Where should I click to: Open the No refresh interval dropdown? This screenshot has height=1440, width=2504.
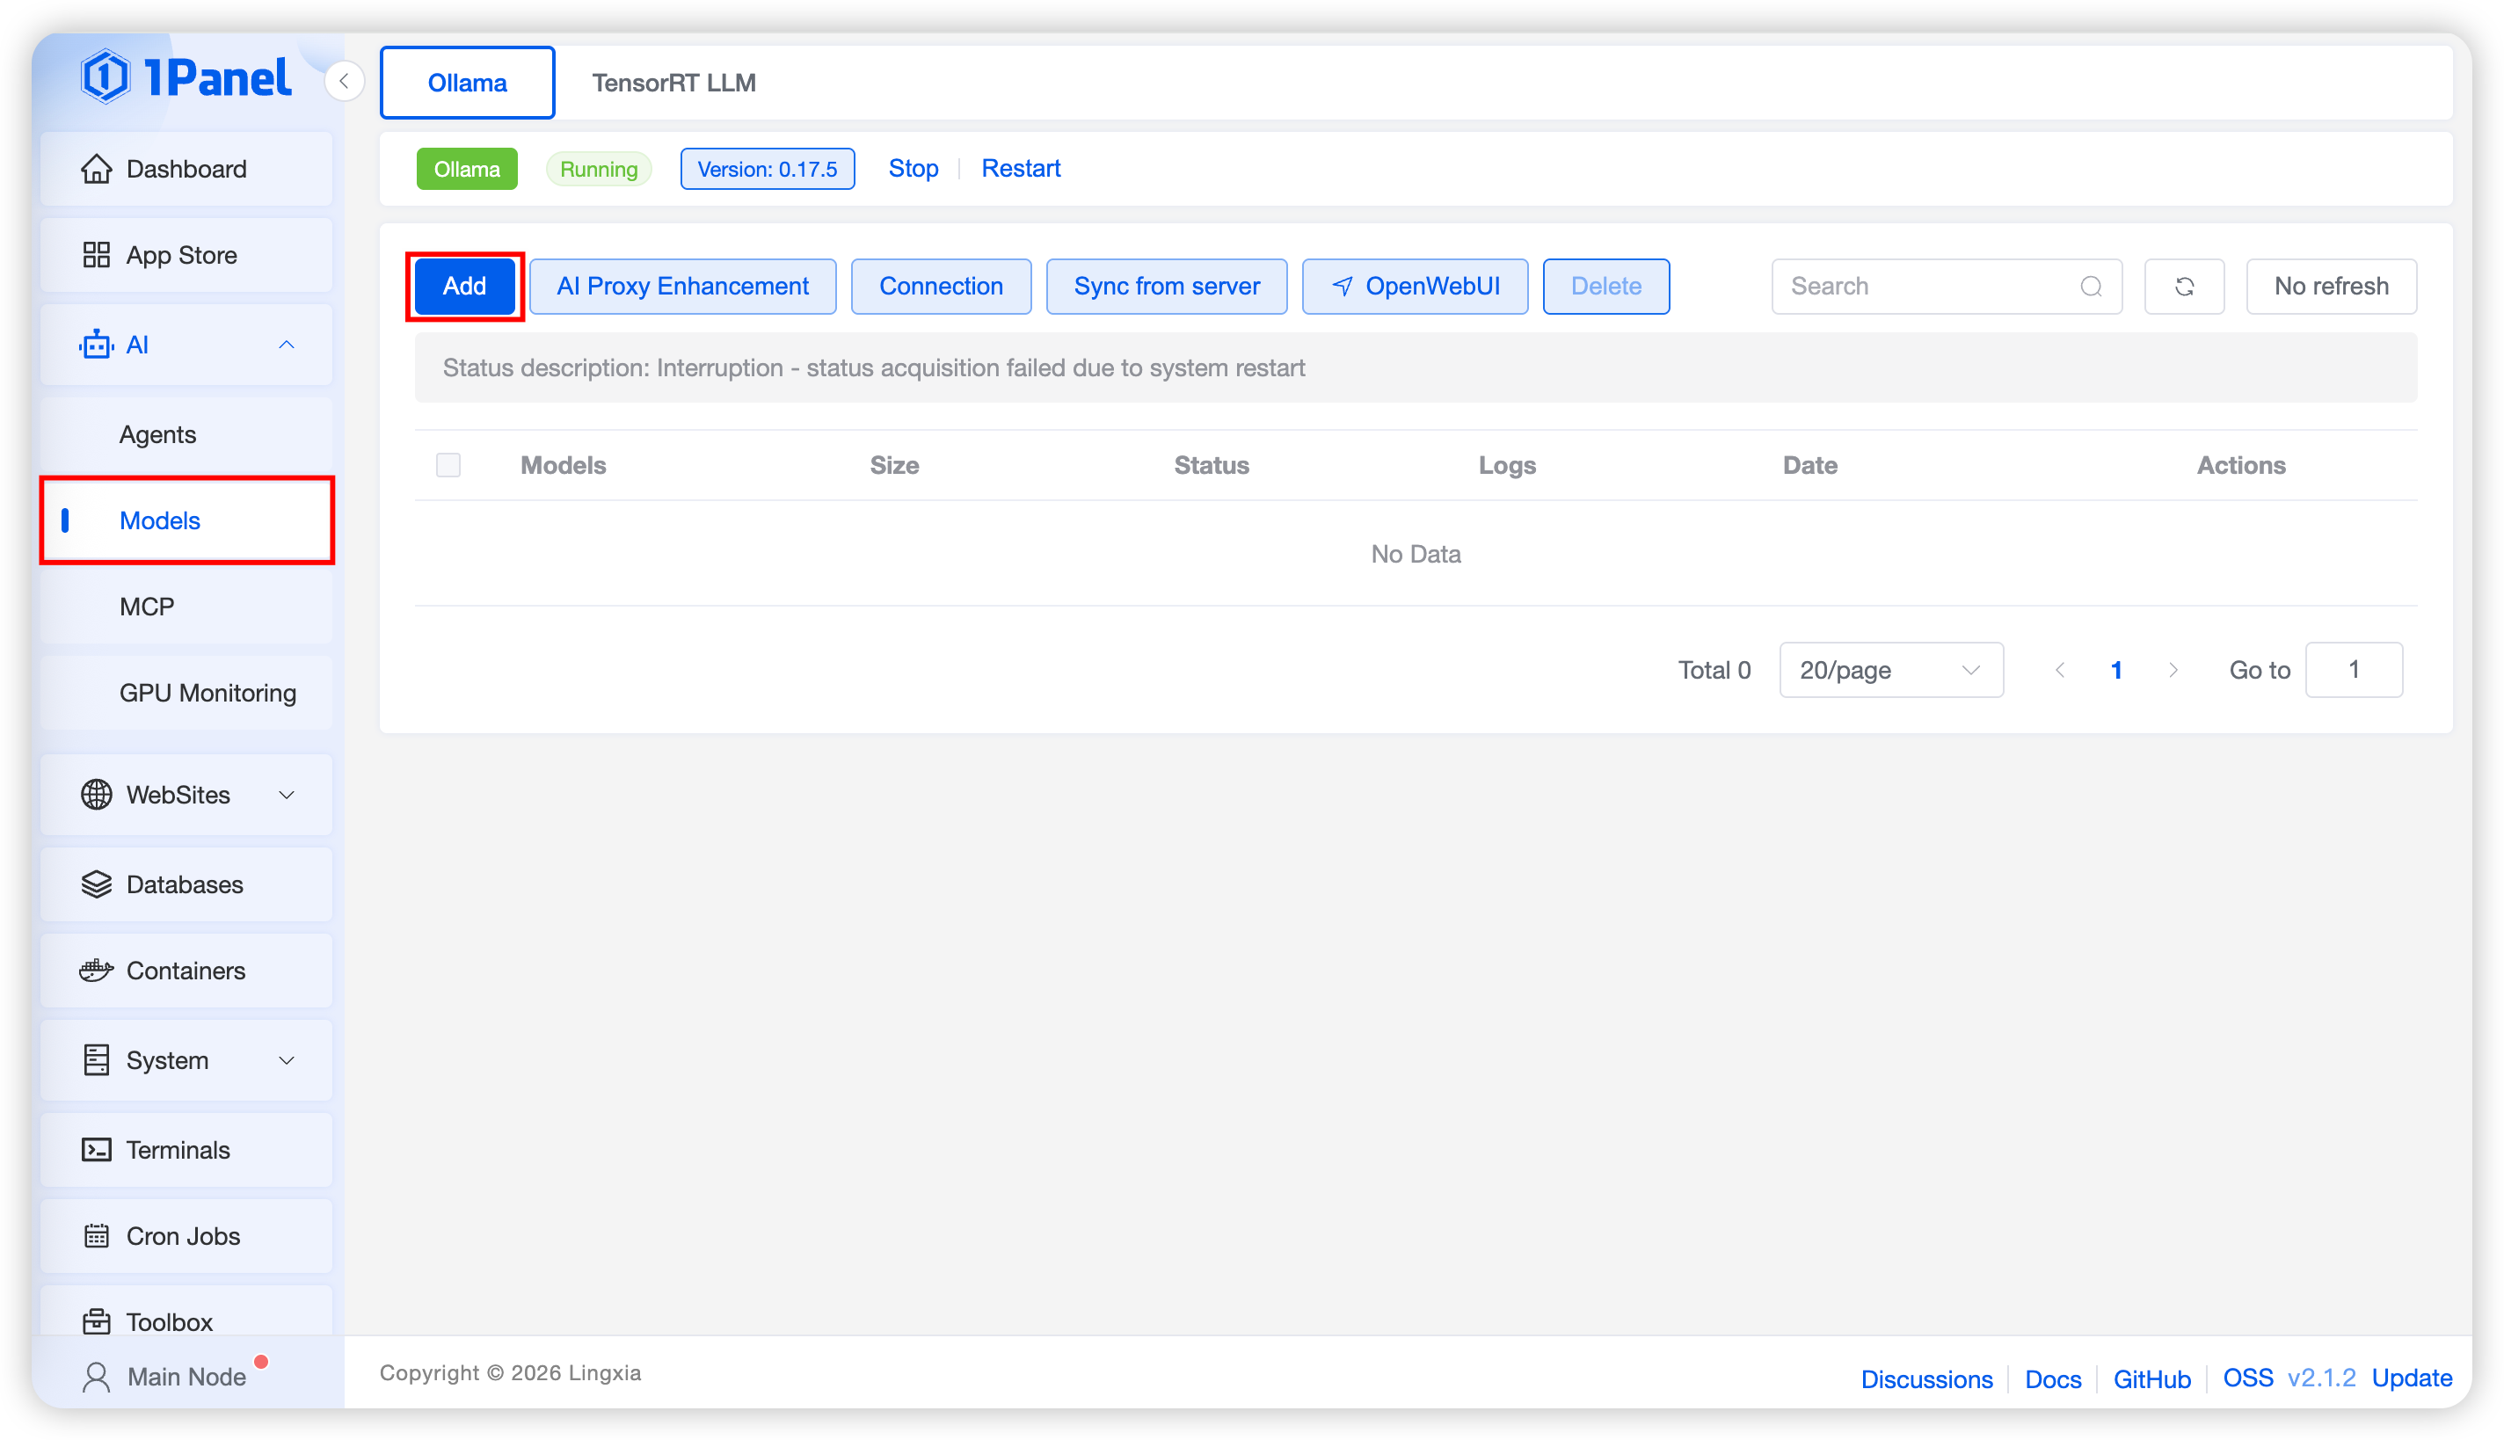pos(2330,287)
